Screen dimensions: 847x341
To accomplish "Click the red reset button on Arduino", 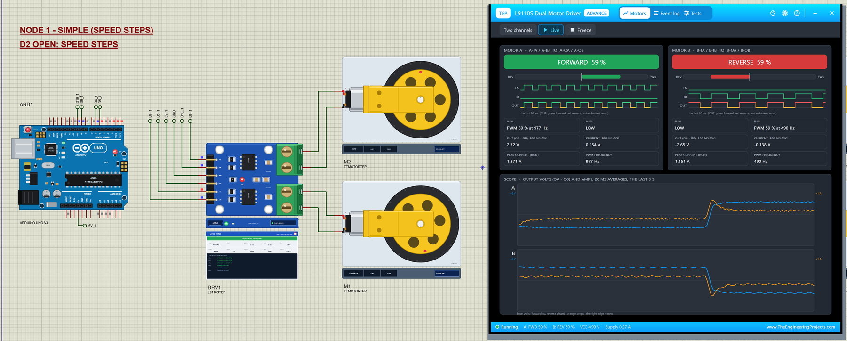I will coord(28,130).
